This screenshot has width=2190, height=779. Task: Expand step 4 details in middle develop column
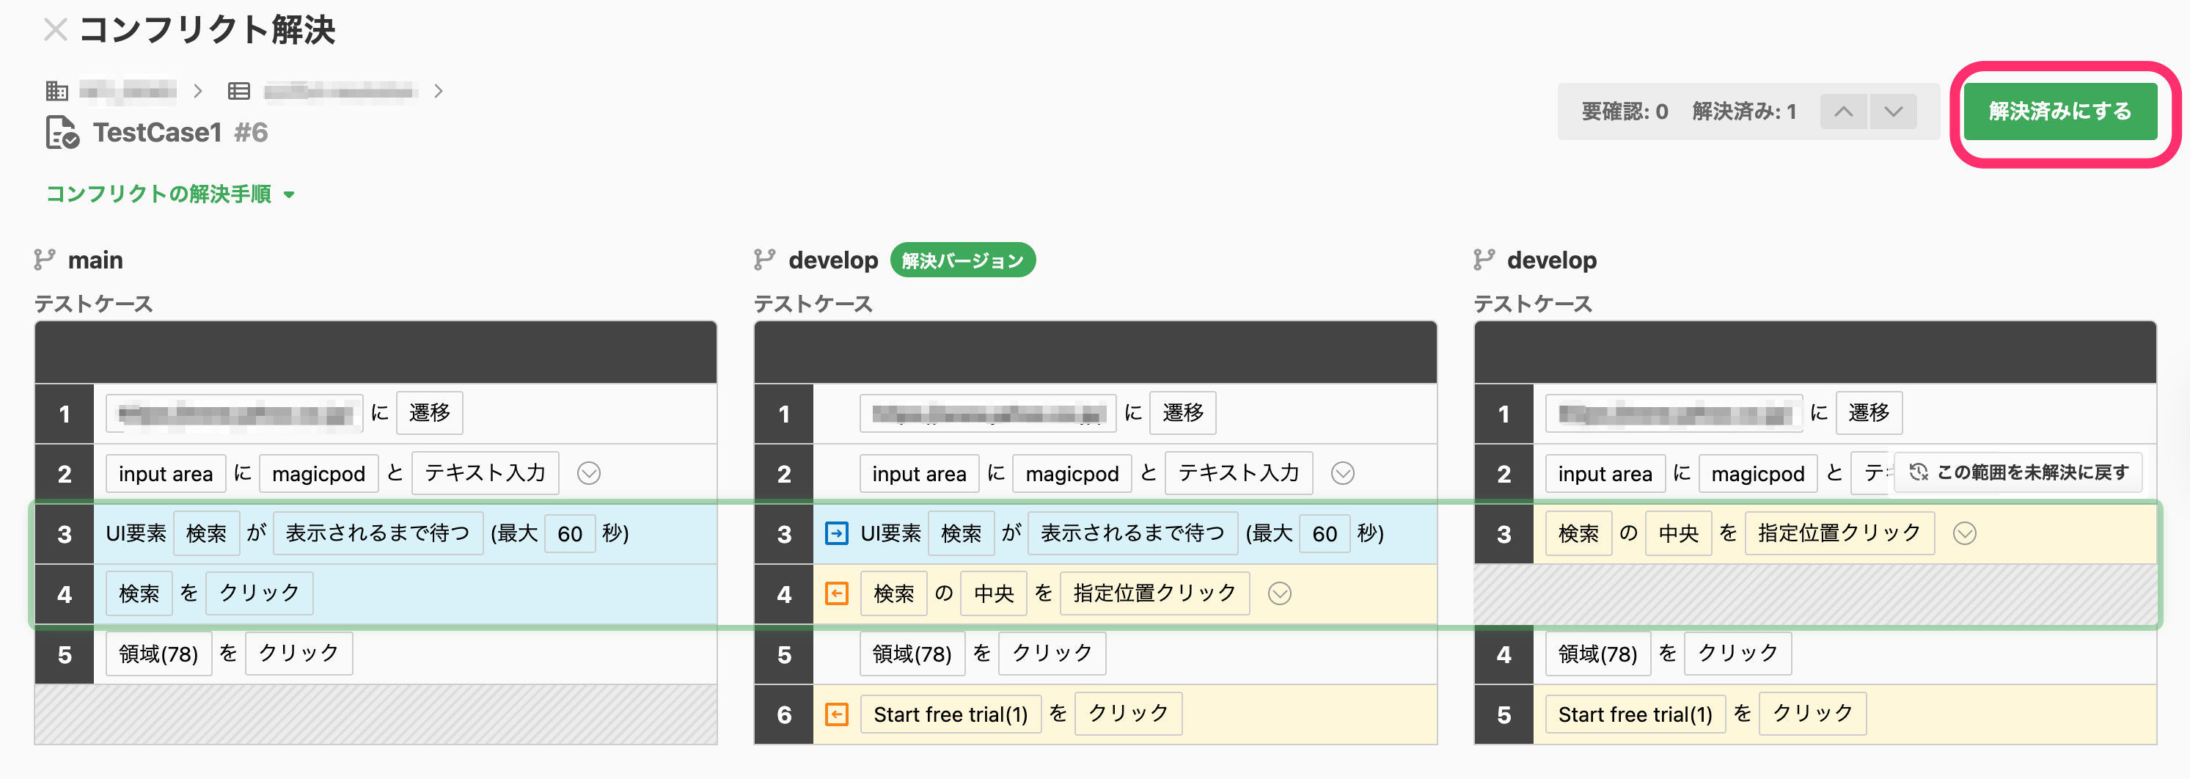(x=1280, y=593)
